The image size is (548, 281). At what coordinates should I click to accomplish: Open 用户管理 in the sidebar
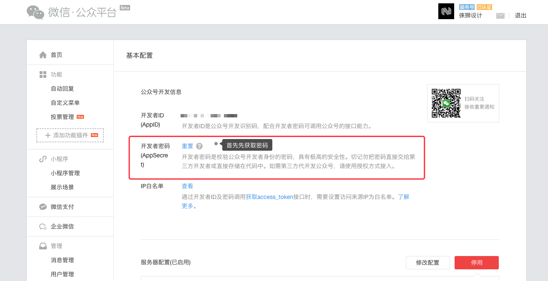pyautogui.click(x=63, y=274)
